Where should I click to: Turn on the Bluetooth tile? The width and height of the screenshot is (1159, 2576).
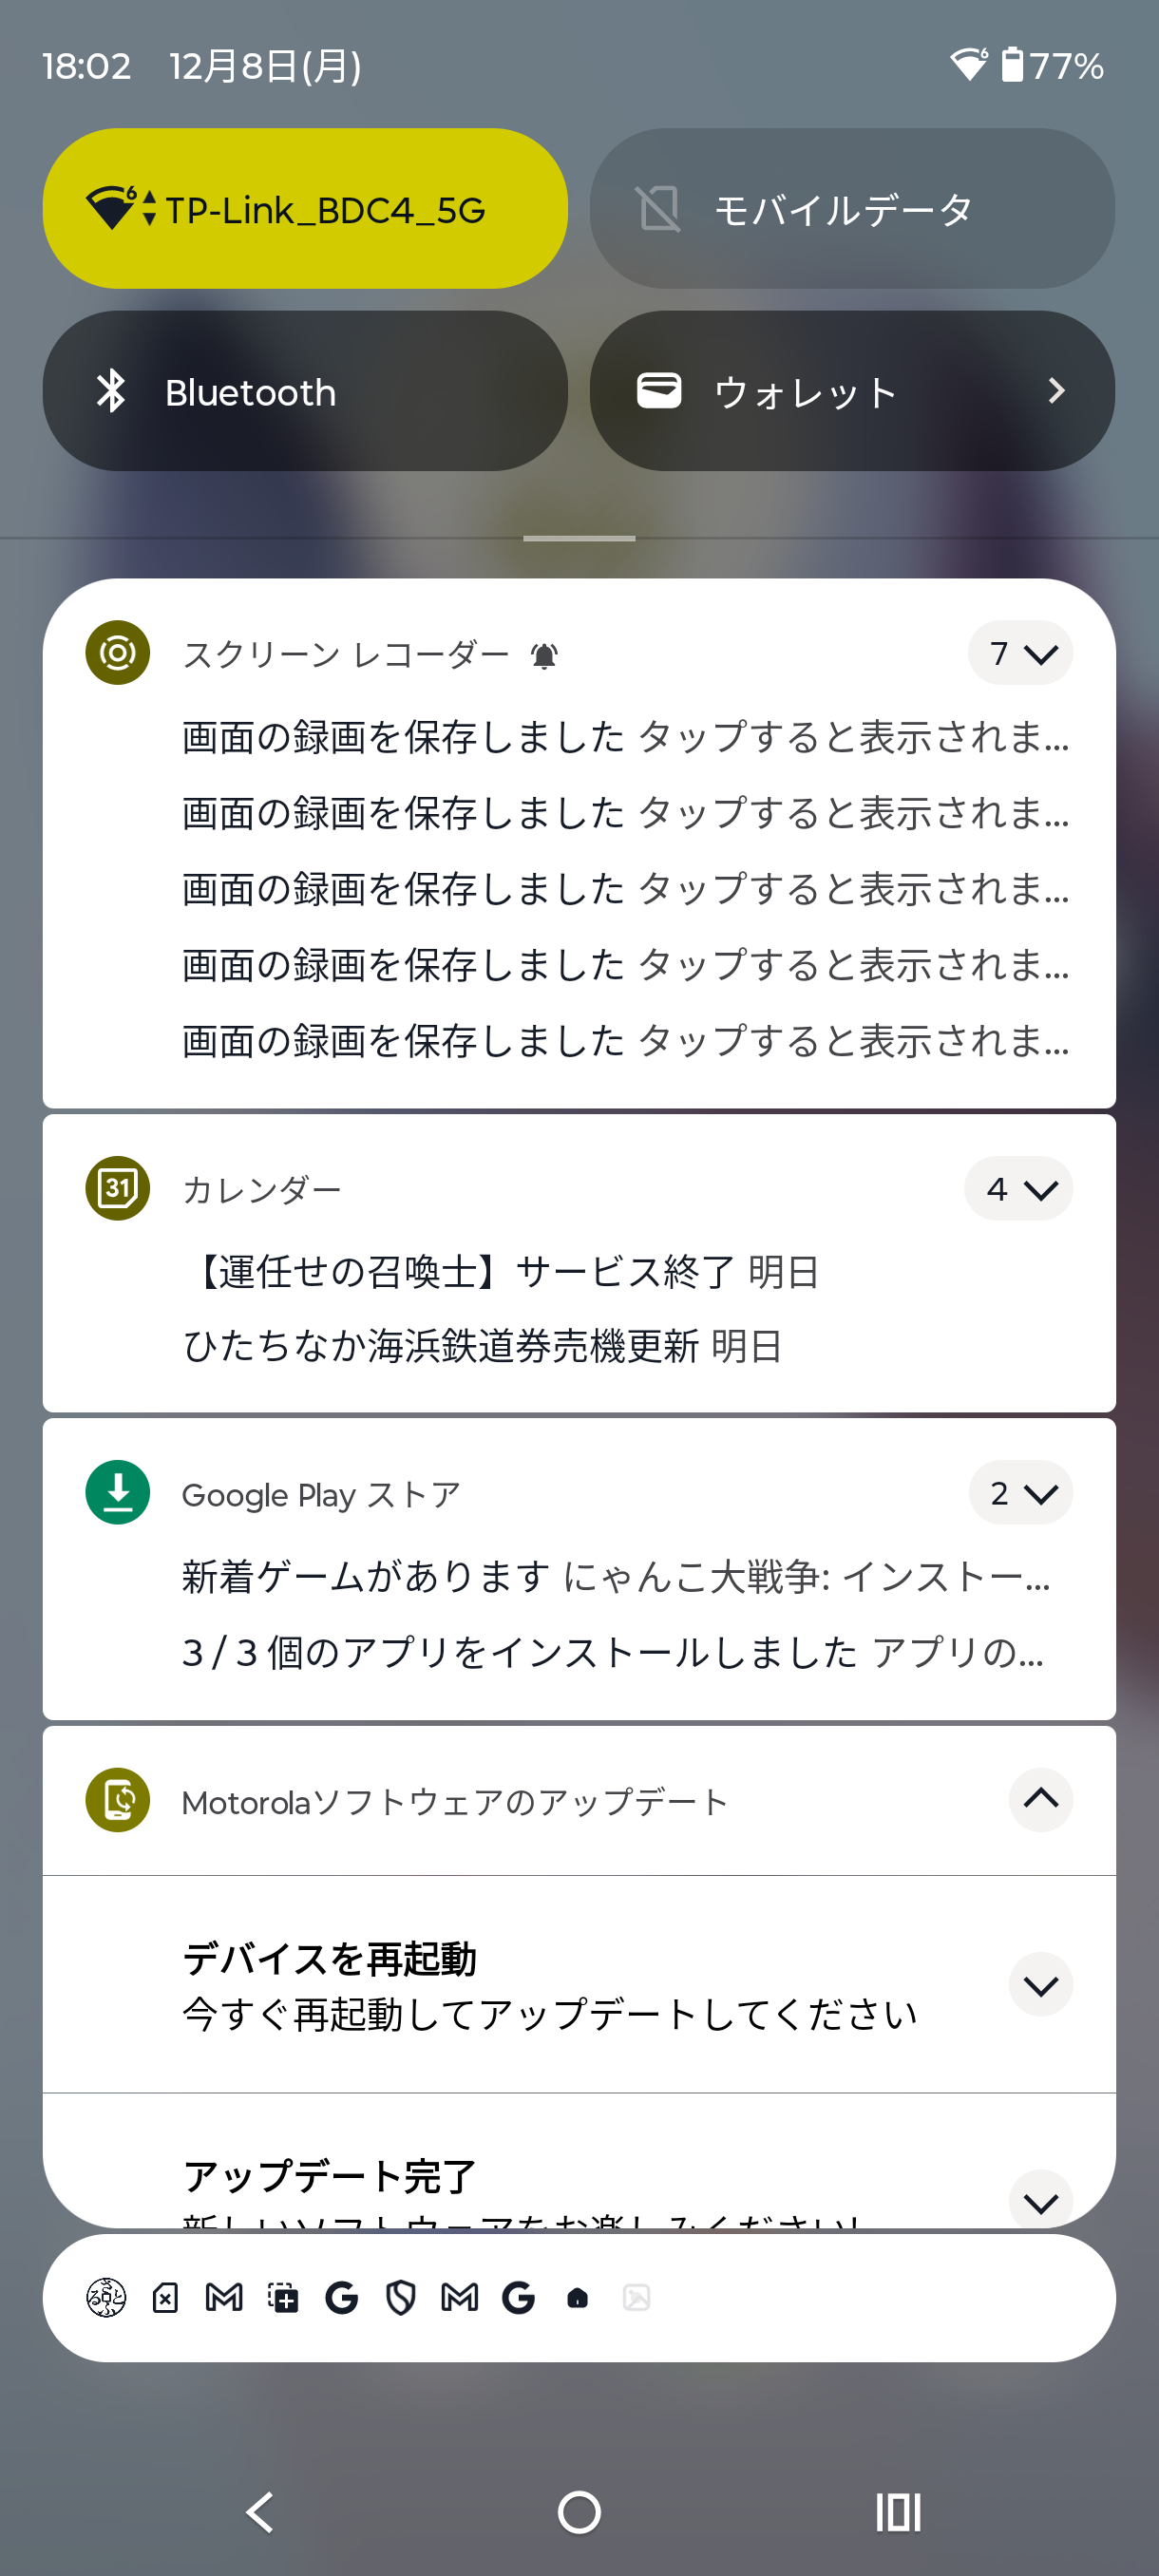305,391
